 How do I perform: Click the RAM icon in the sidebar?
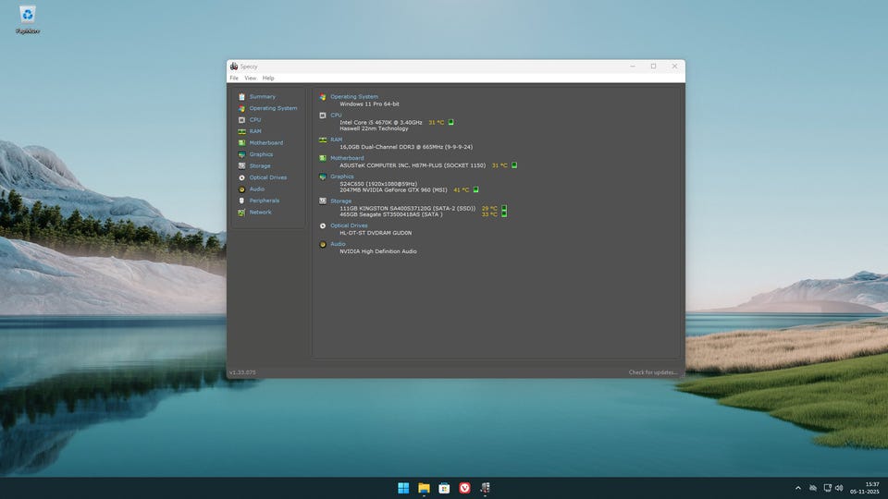241,131
